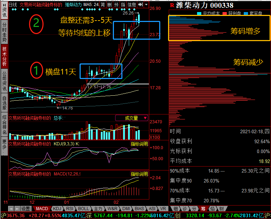Open the 自选股 sidebar tab
Viewport: 271px width, 219px height.
point(4,103)
